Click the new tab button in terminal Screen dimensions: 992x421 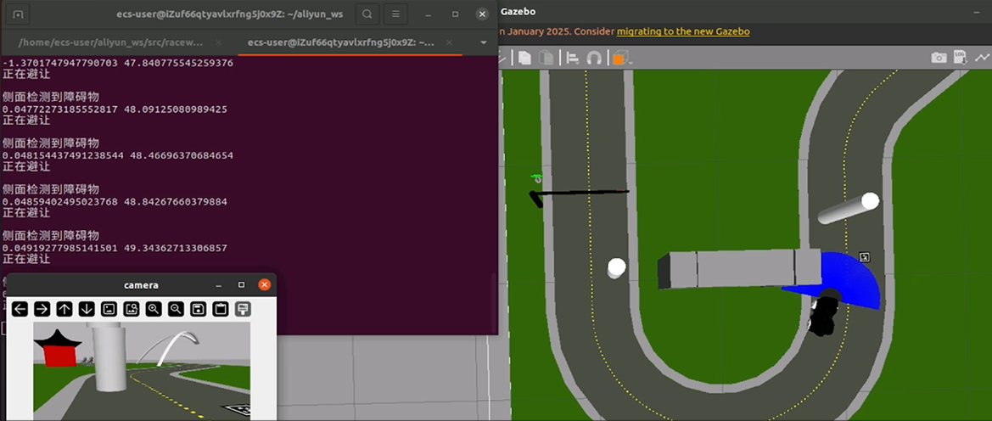pos(19,14)
